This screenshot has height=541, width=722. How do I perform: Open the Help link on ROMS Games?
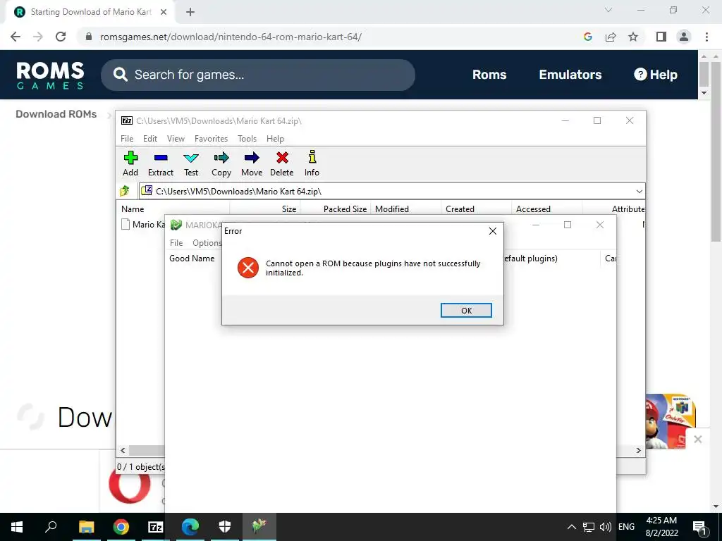click(x=655, y=75)
